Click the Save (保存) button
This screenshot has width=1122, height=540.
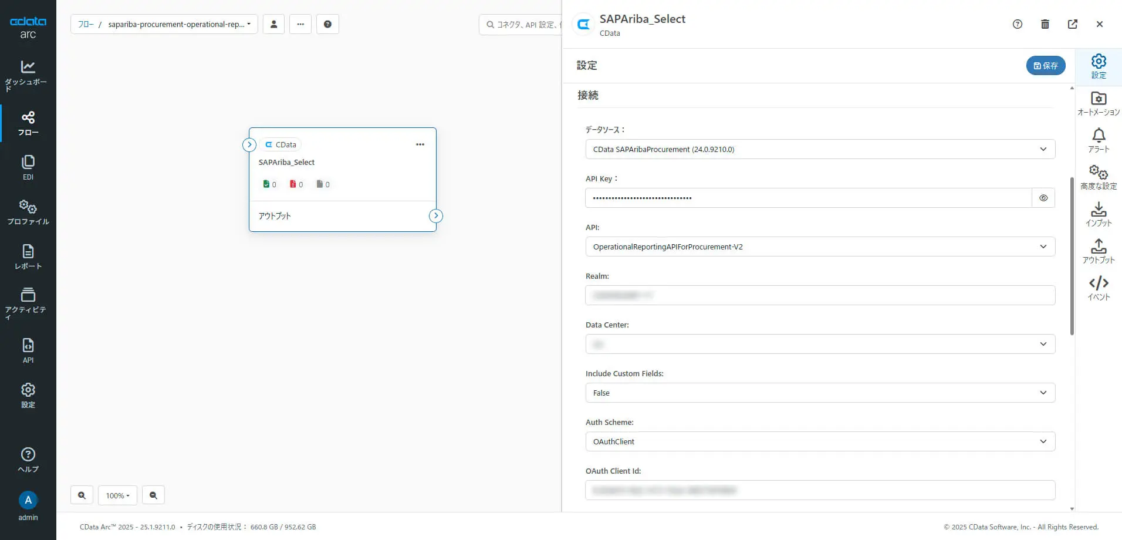1045,66
